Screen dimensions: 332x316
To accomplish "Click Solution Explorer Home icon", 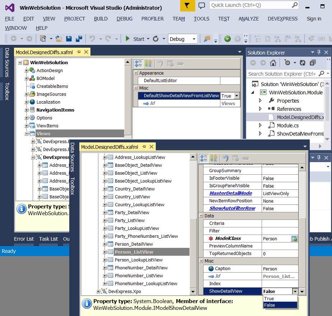I will (x=273, y=63).
